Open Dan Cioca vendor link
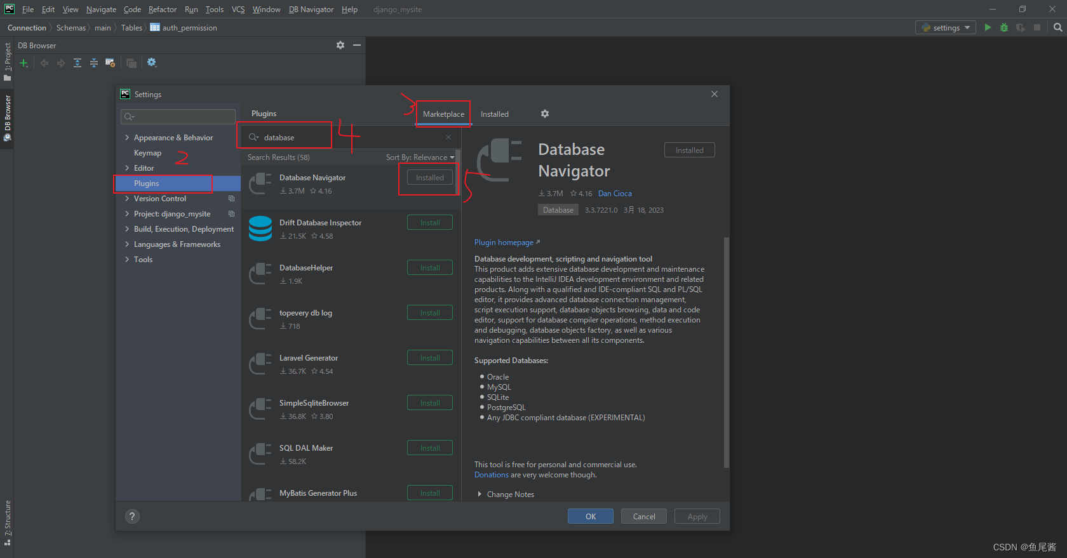The image size is (1067, 558). point(615,194)
